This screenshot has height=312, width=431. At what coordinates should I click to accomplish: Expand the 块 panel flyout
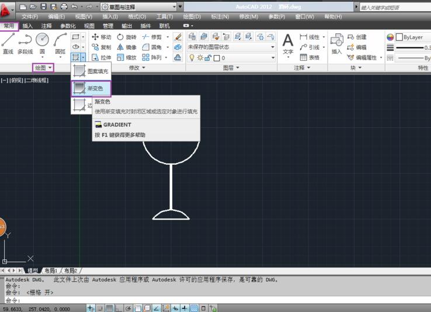[356, 68]
